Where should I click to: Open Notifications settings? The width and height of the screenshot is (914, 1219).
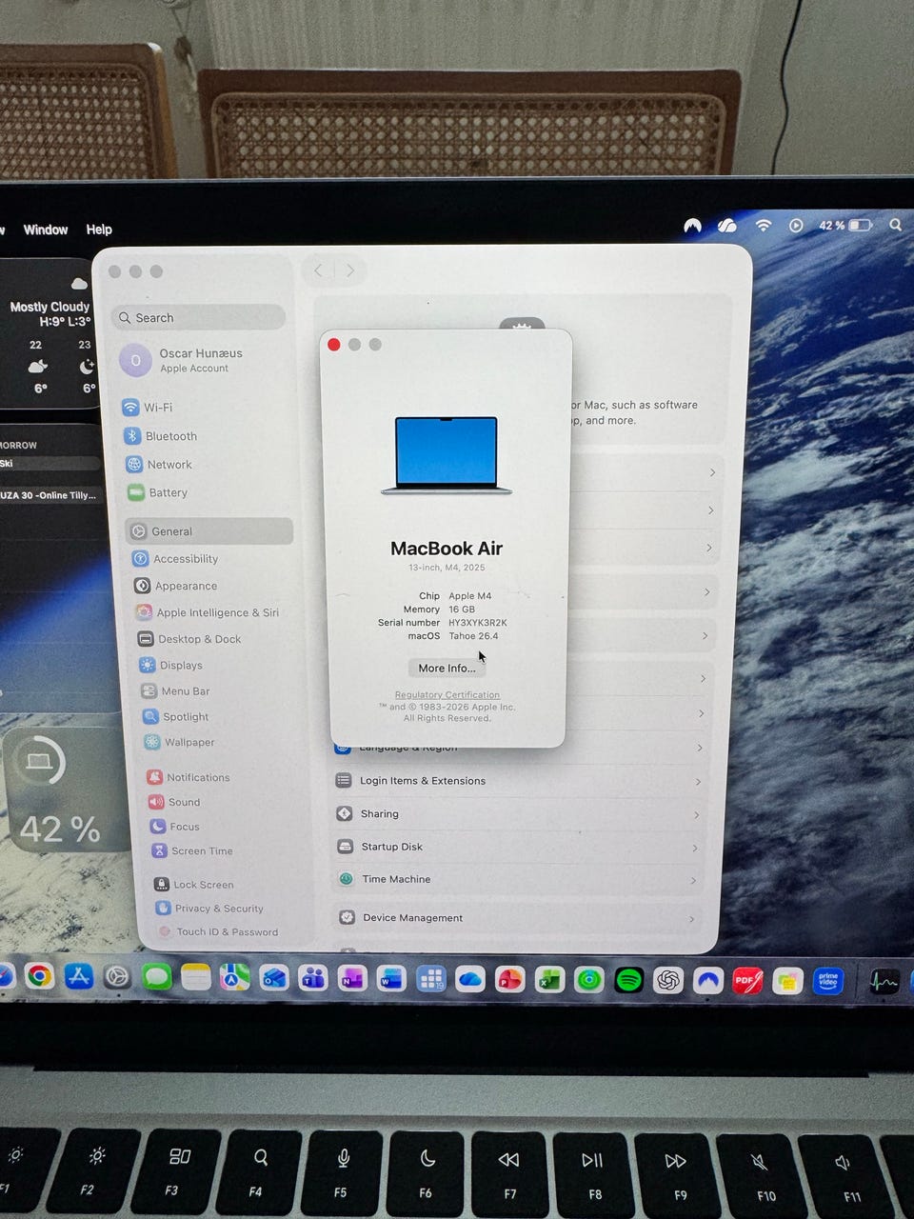pos(189,777)
